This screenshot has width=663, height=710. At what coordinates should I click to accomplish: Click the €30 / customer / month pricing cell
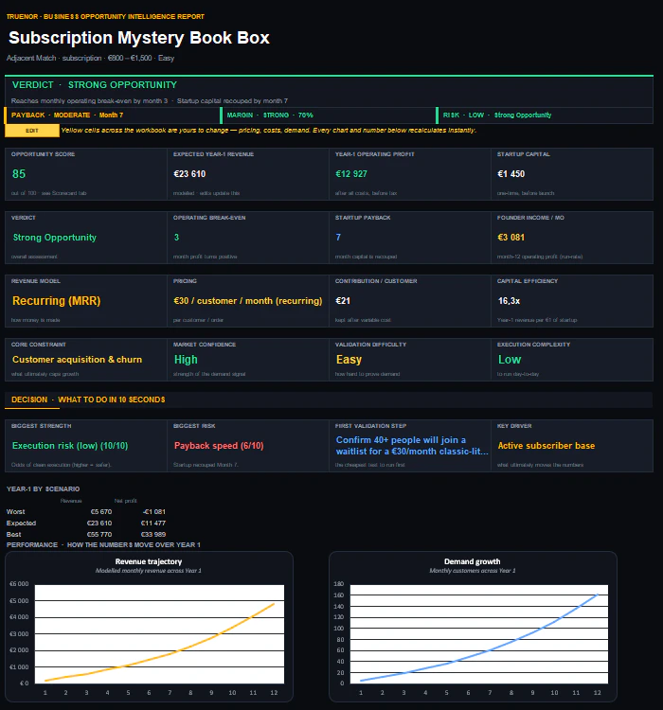point(247,301)
